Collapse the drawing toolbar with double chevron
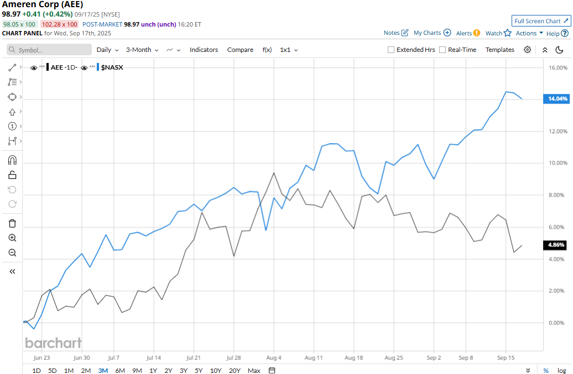 [x=12, y=271]
